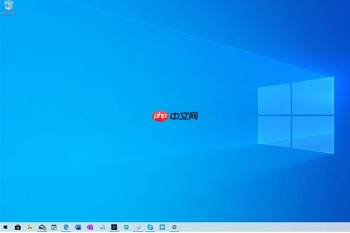Open File Explorer from the taskbar

(x=30, y=227)
